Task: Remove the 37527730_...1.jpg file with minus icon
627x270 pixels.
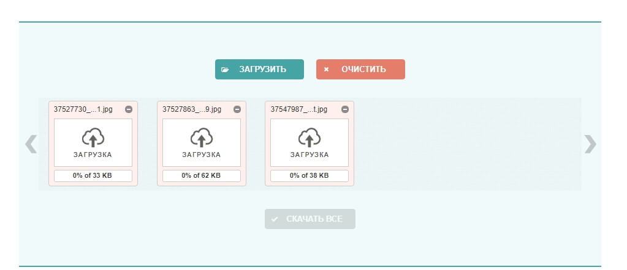Action: (x=129, y=109)
